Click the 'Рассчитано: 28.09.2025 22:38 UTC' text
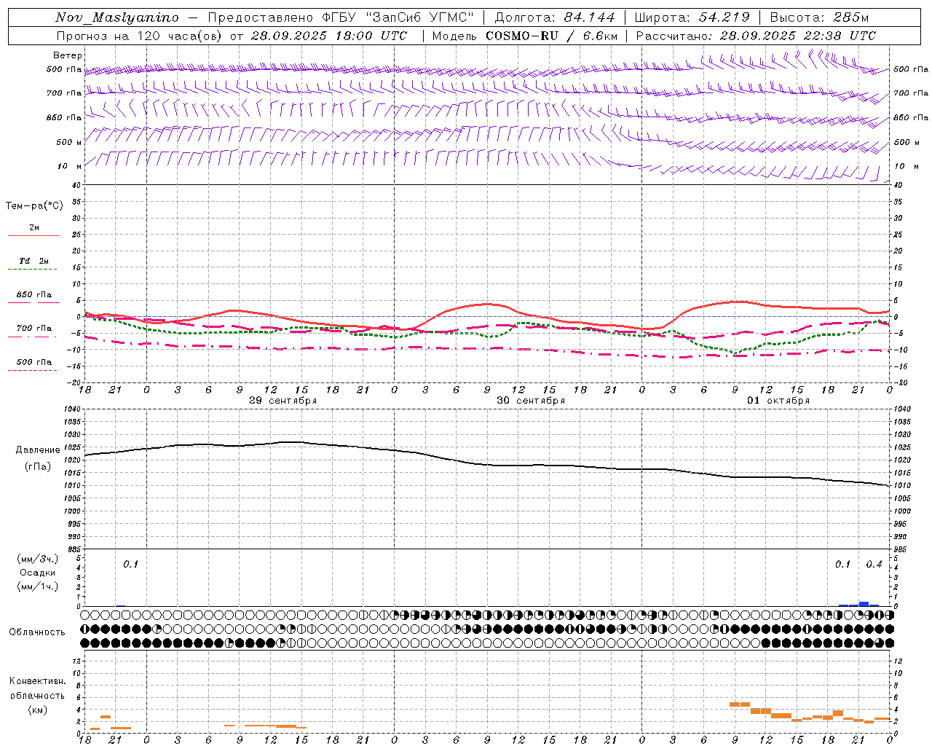Screen dimensions: 932x746 (x=756, y=36)
